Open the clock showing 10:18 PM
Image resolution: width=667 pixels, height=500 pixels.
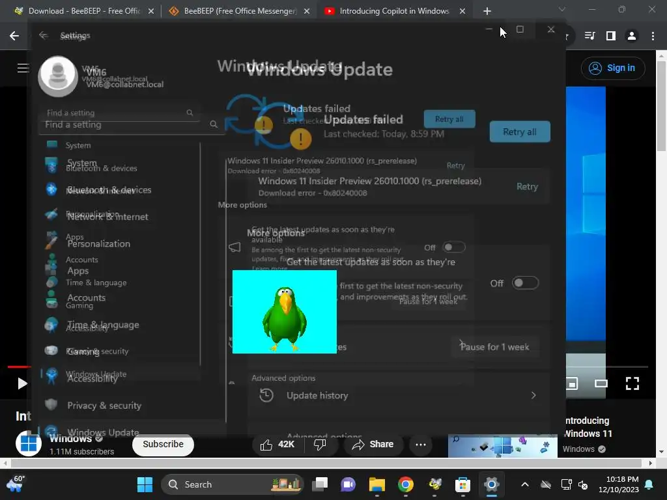(619, 484)
